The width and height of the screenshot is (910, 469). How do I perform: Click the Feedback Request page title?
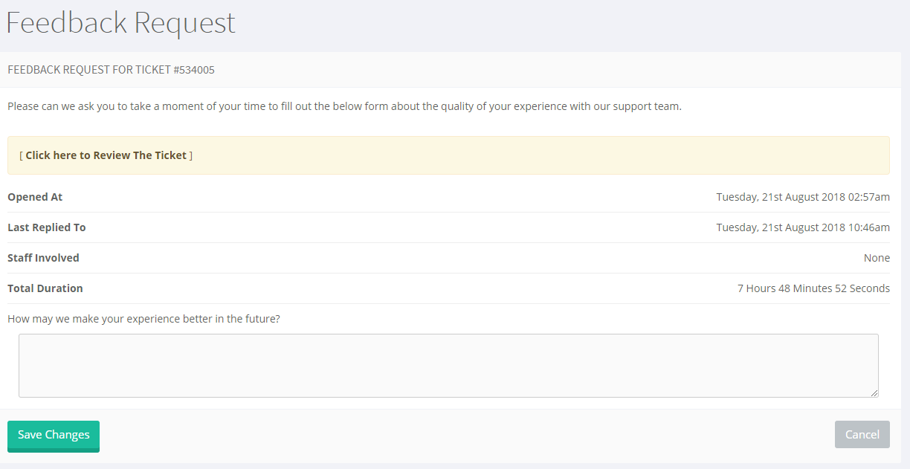120,23
